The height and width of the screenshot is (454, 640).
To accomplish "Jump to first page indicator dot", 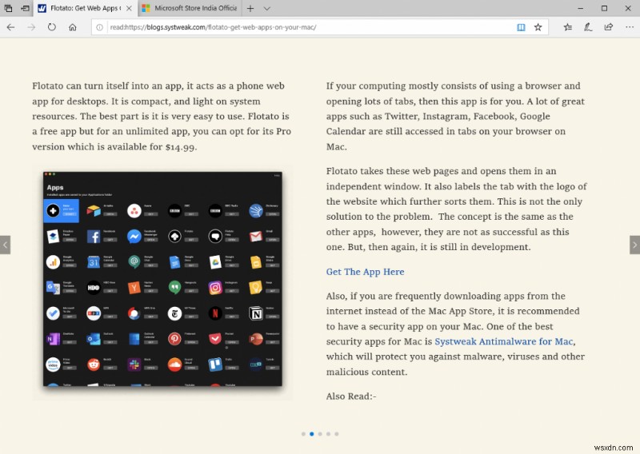I will click(x=303, y=433).
